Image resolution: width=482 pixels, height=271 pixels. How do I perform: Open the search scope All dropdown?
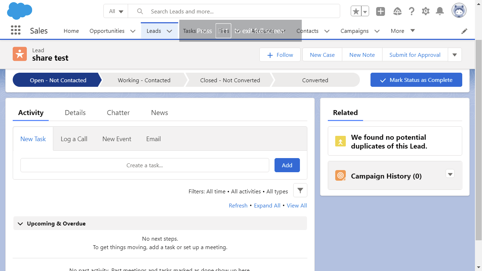coord(116,11)
